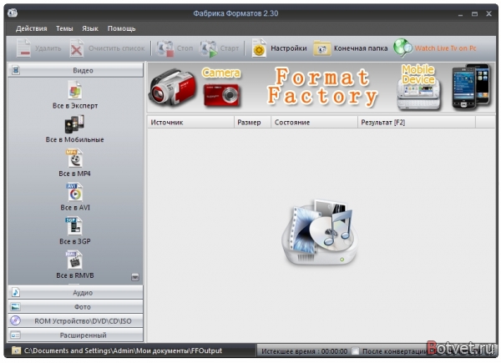501x363 pixels.
Task: Select the Все в MP4 icon
Action: [74, 158]
